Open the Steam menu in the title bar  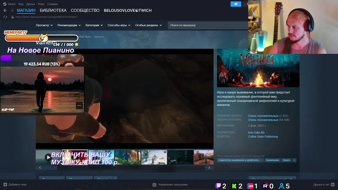click(11, 4)
